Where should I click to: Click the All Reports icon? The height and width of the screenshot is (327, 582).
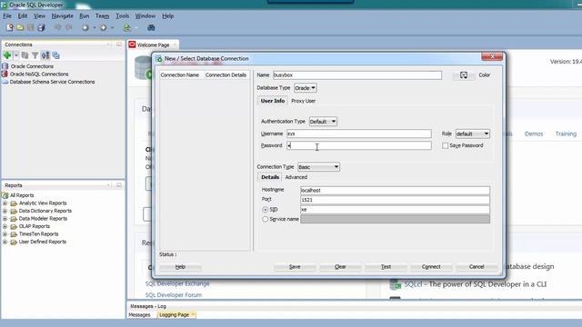pyautogui.click(x=5, y=195)
